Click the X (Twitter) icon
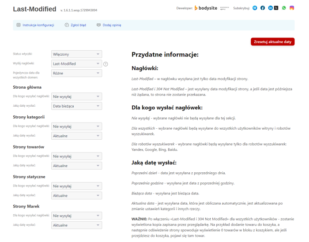Viewport: 309px width, 242px height. (276, 8)
